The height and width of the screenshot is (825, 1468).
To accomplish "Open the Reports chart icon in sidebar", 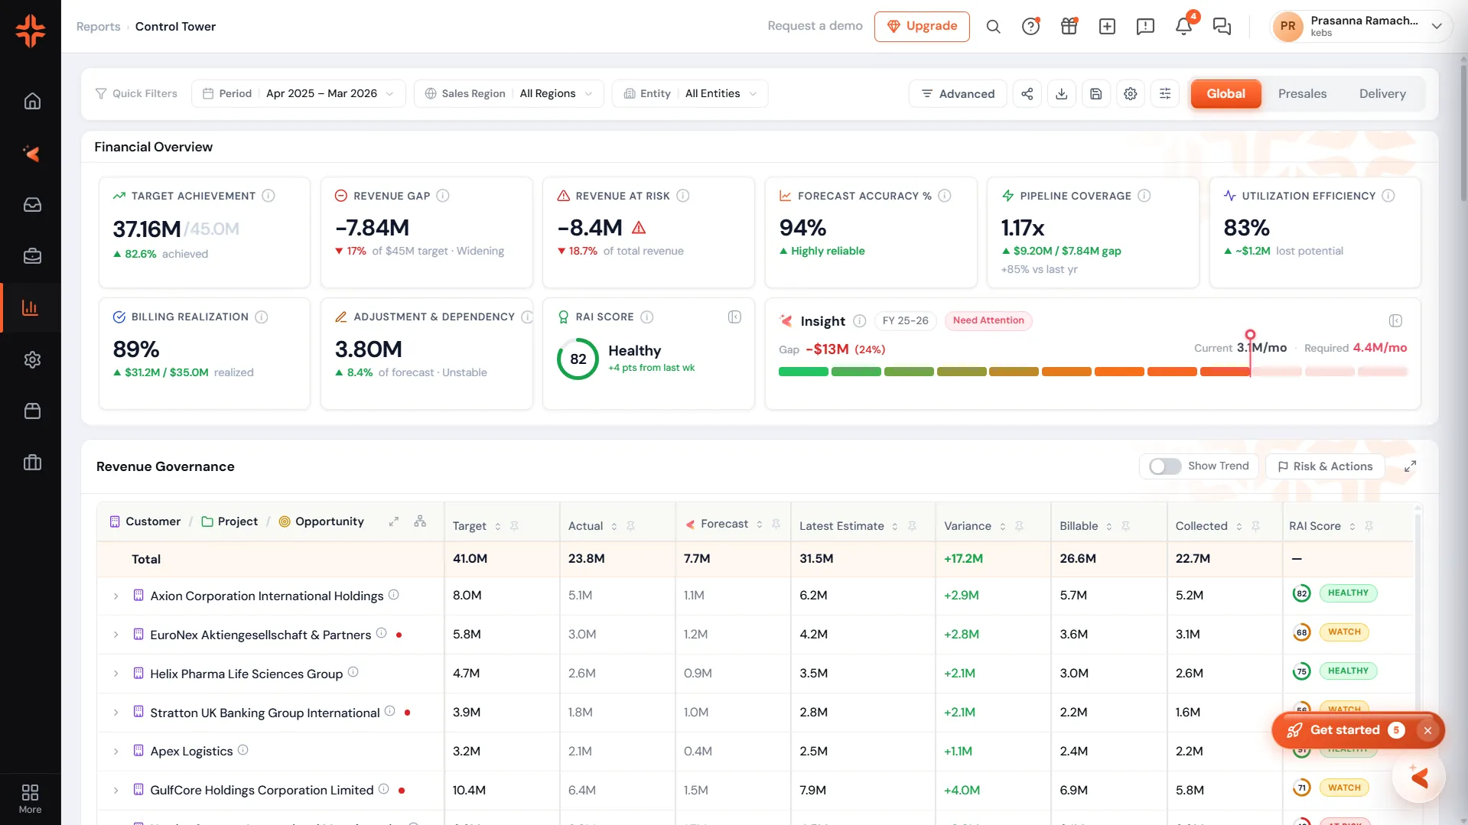I will point(31,308).
